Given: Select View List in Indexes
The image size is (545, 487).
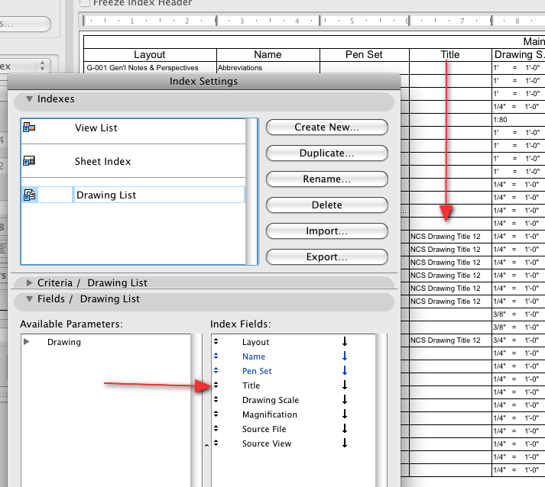Looking at the screenshot, I should (x=96, y=127).
